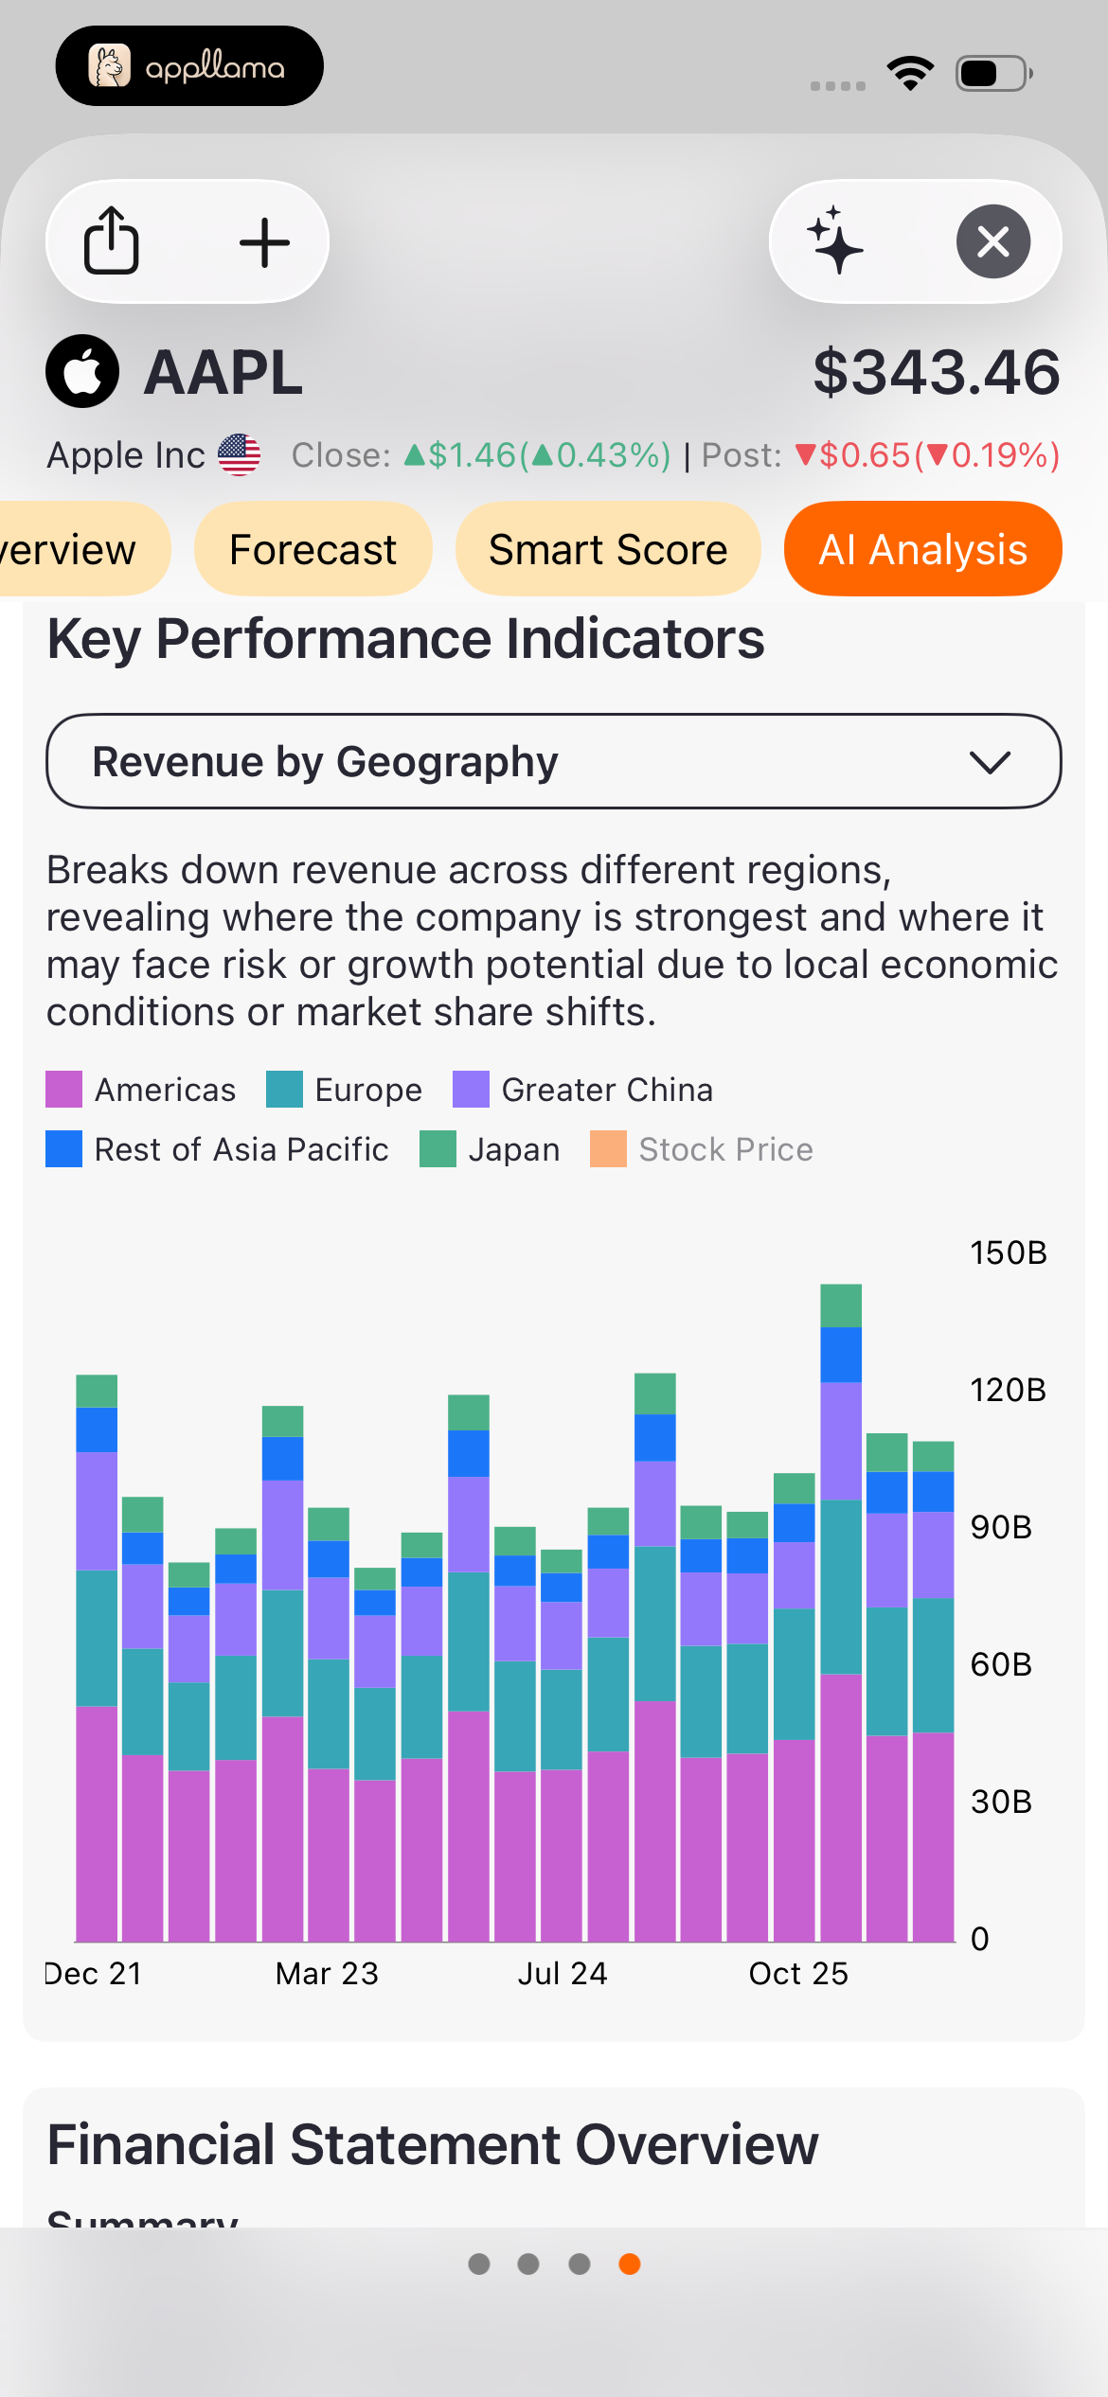The width and height of the screenshot is (1108, 2397).
Task: Tap the Wi-Fi status icon
Action: (x=910, y=73)
